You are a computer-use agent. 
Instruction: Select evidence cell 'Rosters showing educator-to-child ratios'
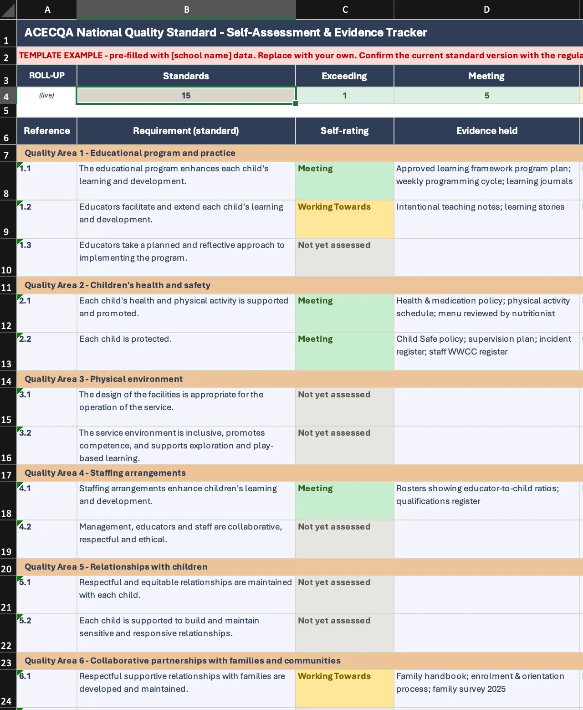coord(487,501)
